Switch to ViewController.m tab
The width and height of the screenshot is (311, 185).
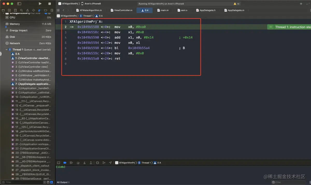[x=122, y=10]
